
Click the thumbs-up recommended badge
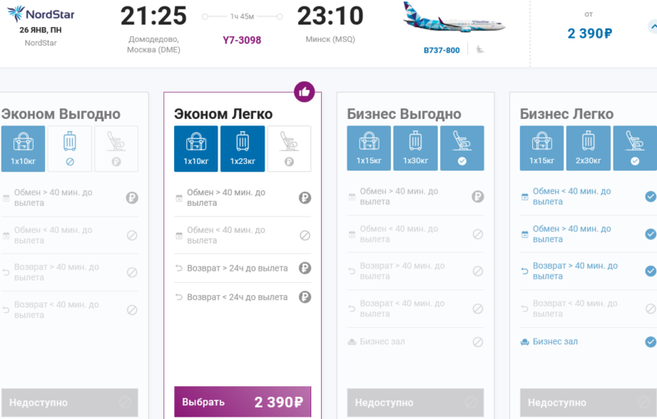[305, 92]
